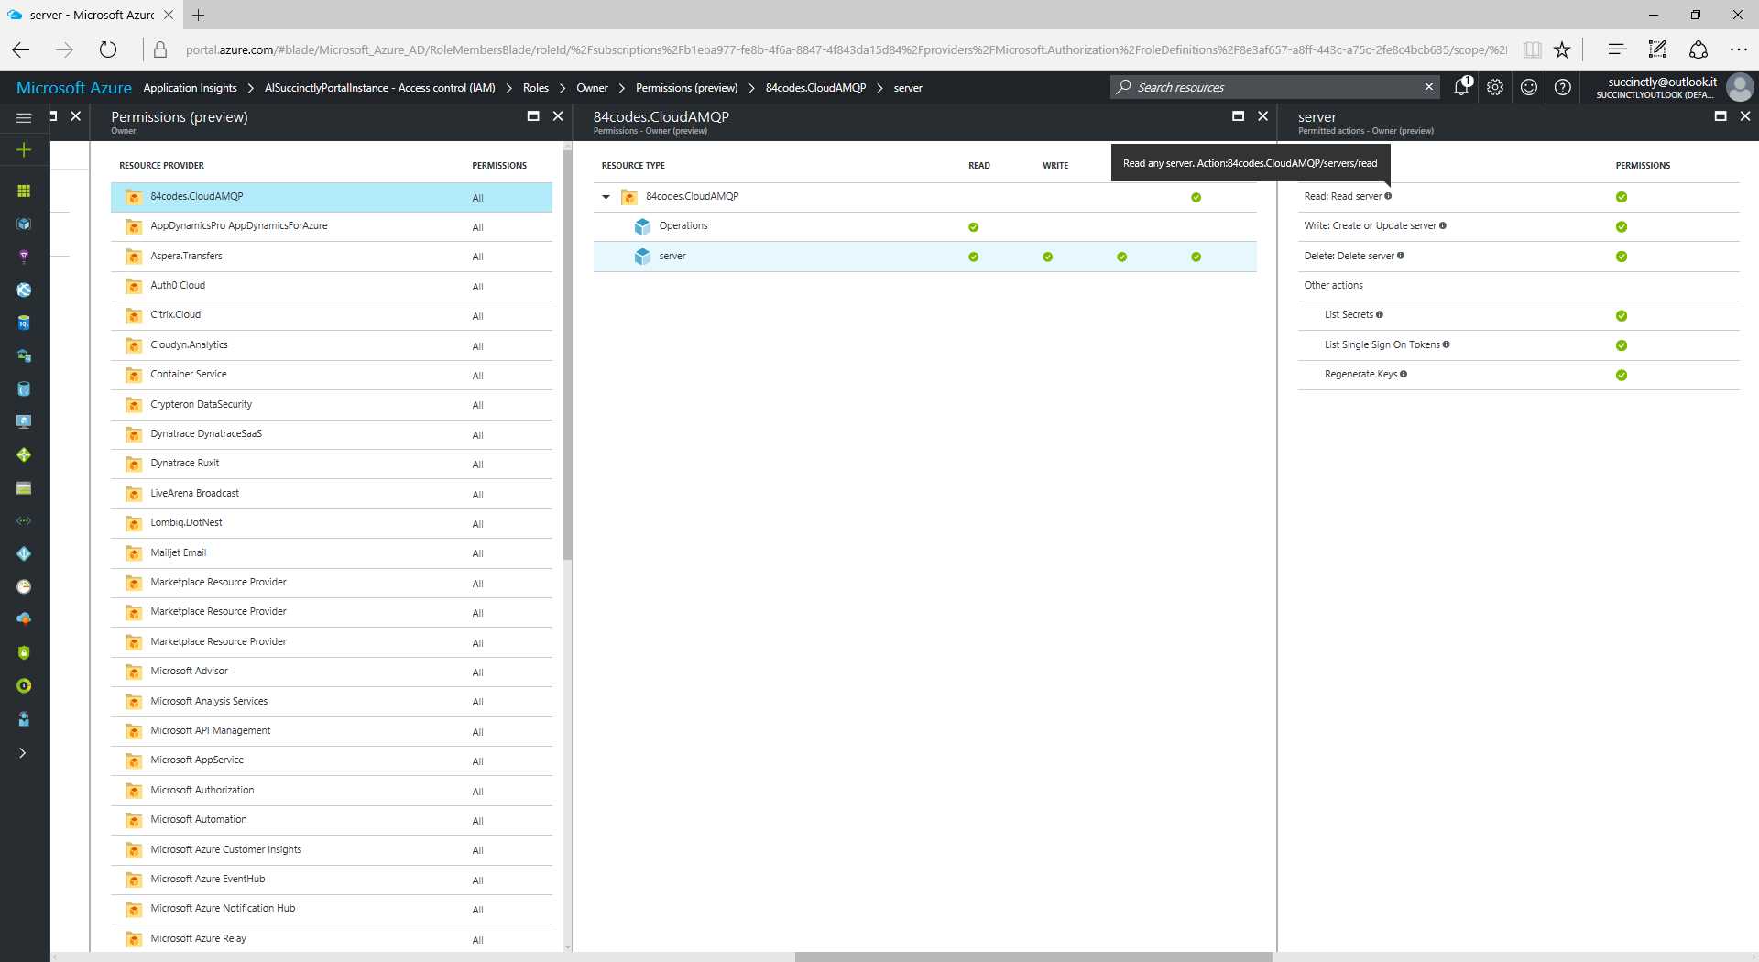This screenshot has width=1759, height=962.
Task: Click Application Insights breadcrumb
Action: [190, 88]
